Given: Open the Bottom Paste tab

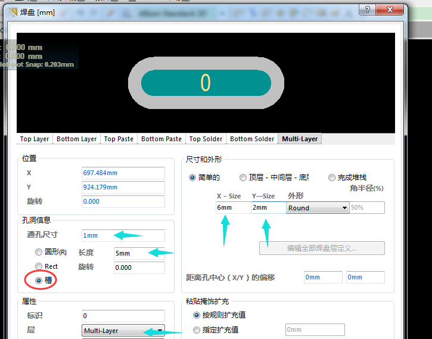Looking at the screenshot, I should pyautogui.click(x=161, y=139).
